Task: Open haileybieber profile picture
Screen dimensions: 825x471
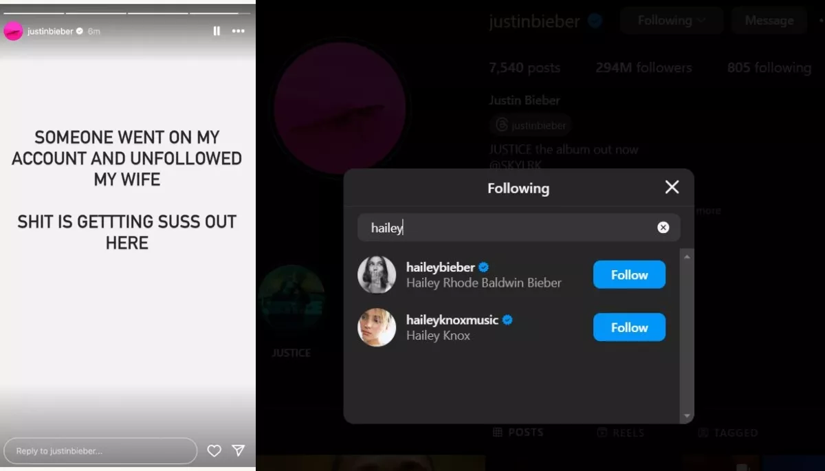Action: click(377, 274)
